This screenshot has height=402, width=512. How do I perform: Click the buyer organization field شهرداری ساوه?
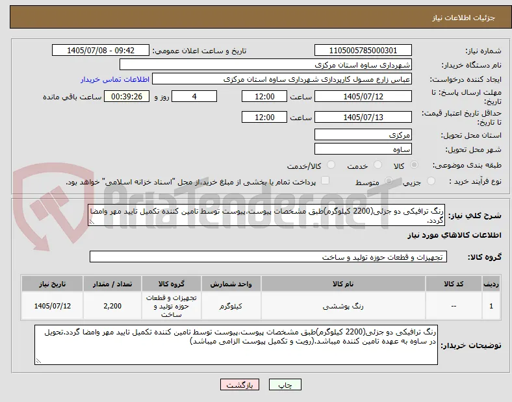click(266, 64)
